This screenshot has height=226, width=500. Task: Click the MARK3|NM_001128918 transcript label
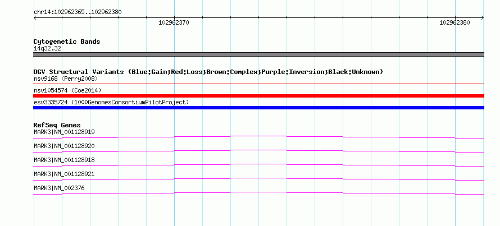[x=64, y=160]
